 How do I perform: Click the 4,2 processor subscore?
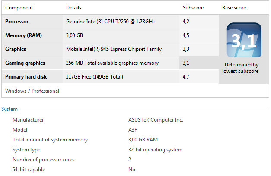186,22
